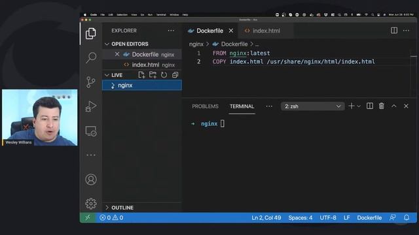Open notifications bell in status bar
The height and width of the screenshot is (235, 419).
tap(407, 217)
